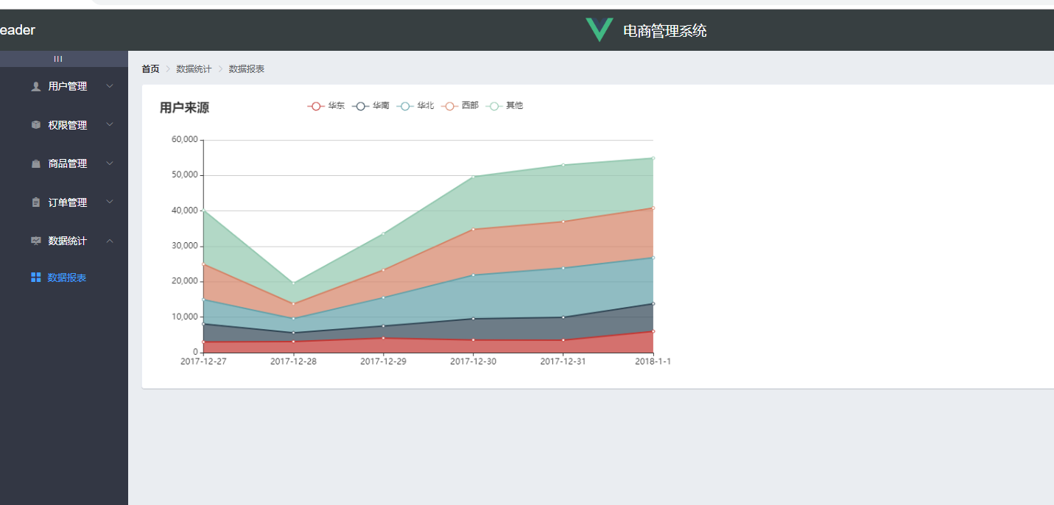Click the user icon beside 用户管理
Viewport: 1054px width, 505px height.
[36, 86]
